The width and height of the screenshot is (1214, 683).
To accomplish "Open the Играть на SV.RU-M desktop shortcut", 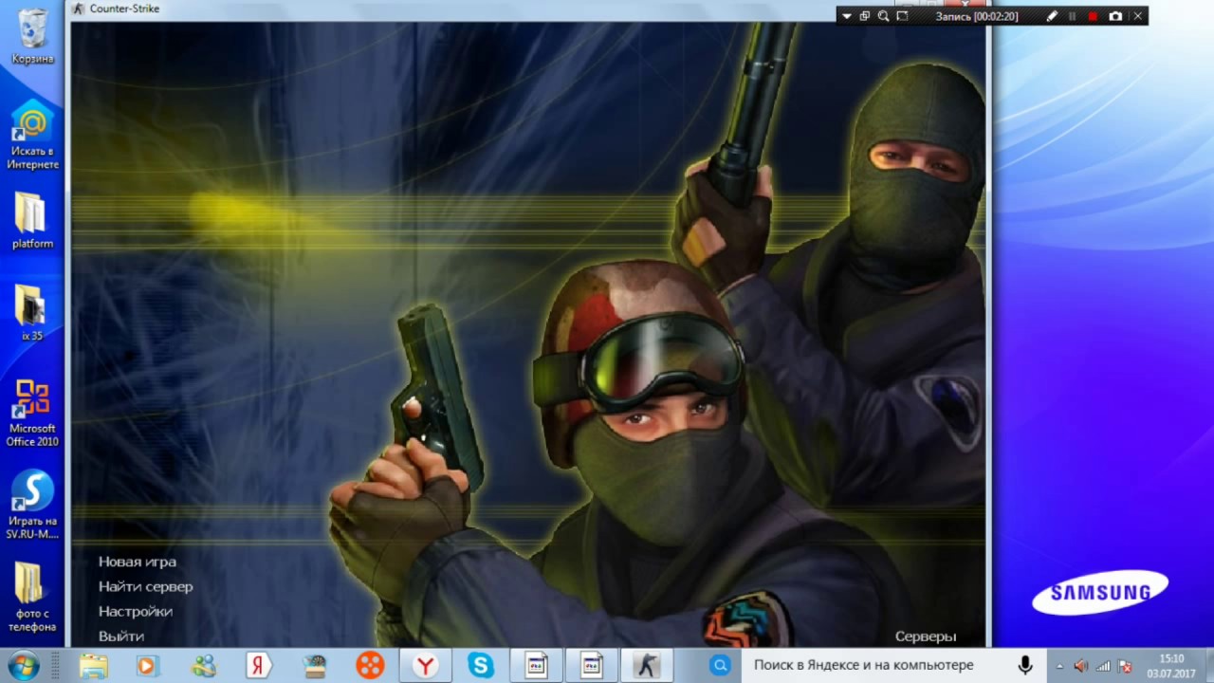I will click(32, 505).
